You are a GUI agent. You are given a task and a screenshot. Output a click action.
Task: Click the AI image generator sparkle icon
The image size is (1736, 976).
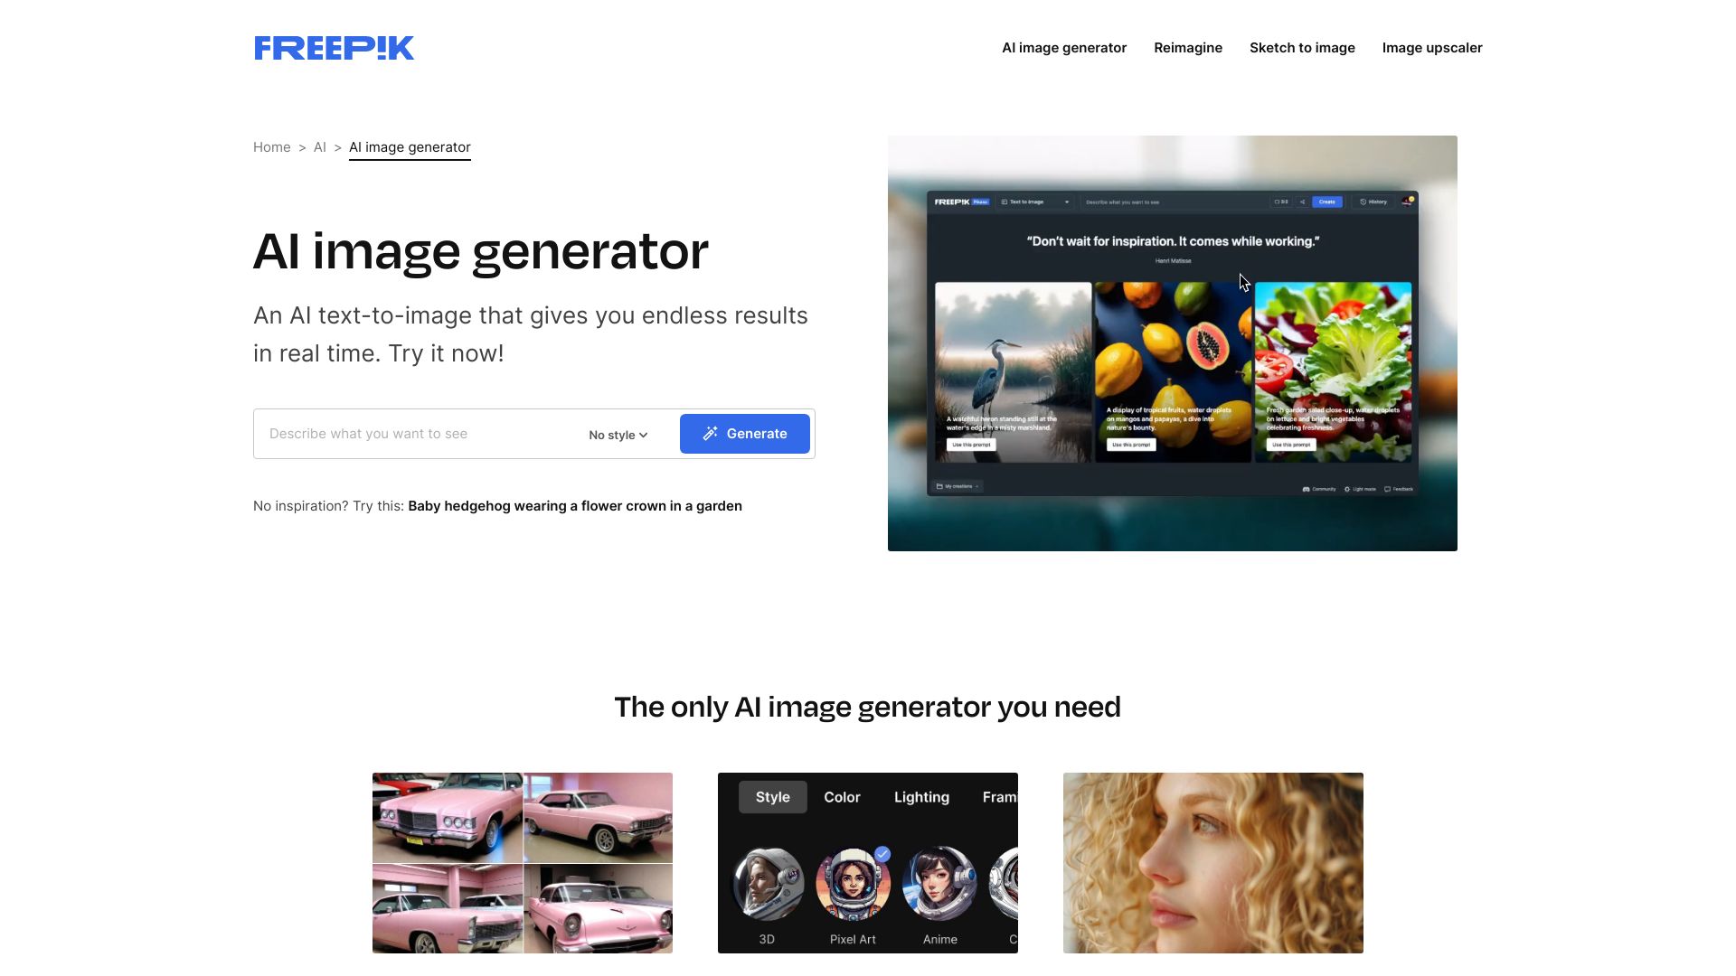(711, 433)
